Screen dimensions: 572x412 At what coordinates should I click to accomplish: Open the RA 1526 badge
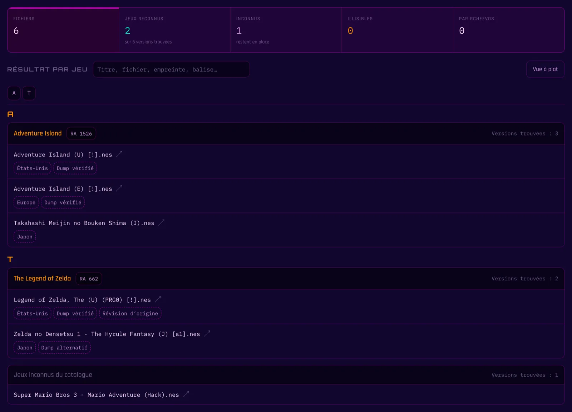pyautogui.click(x=81, y=134)
